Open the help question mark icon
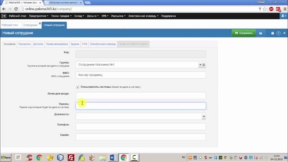 coord(279,33)
